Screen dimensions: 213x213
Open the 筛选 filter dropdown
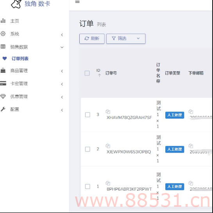126,39
